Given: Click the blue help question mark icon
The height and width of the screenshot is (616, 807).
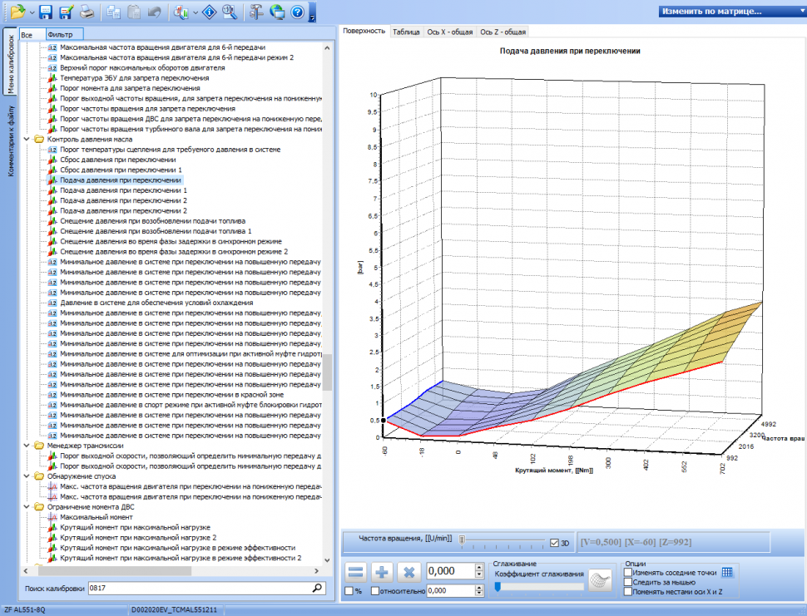Looking at the screenshot, I should (x=297, y=12).
